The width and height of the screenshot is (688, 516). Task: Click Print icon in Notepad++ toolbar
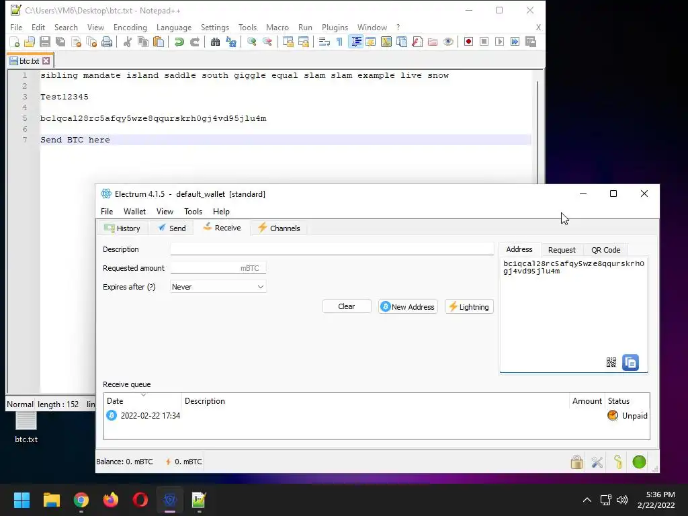click(x=107, y=42)
